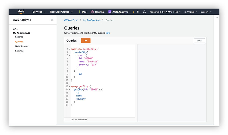
Task: Open the Support dropdown menu
Action: click(x=206, y=12)
